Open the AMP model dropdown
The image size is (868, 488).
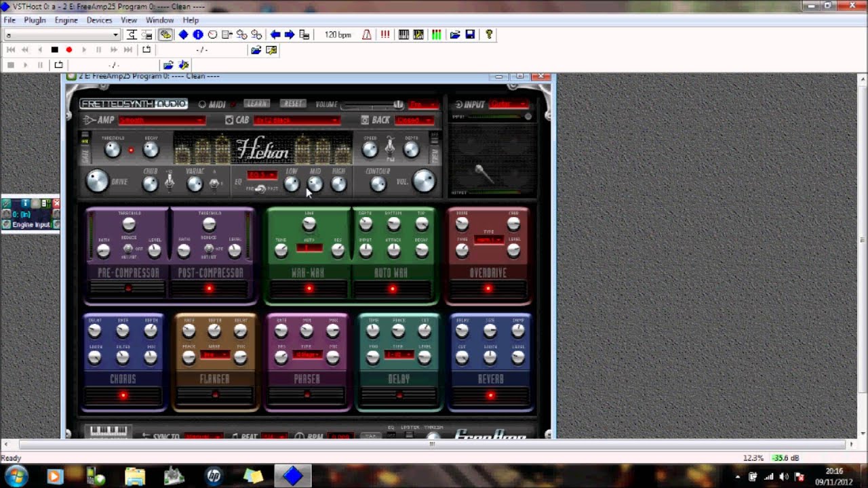161,120
